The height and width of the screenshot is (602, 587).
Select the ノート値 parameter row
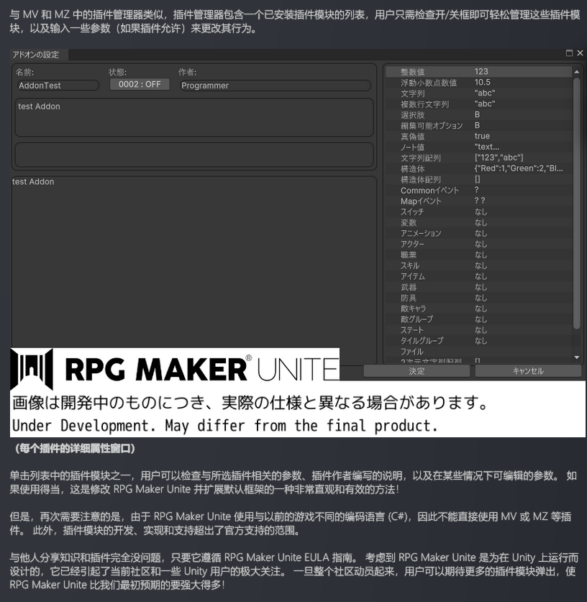[x=479, y=147]
